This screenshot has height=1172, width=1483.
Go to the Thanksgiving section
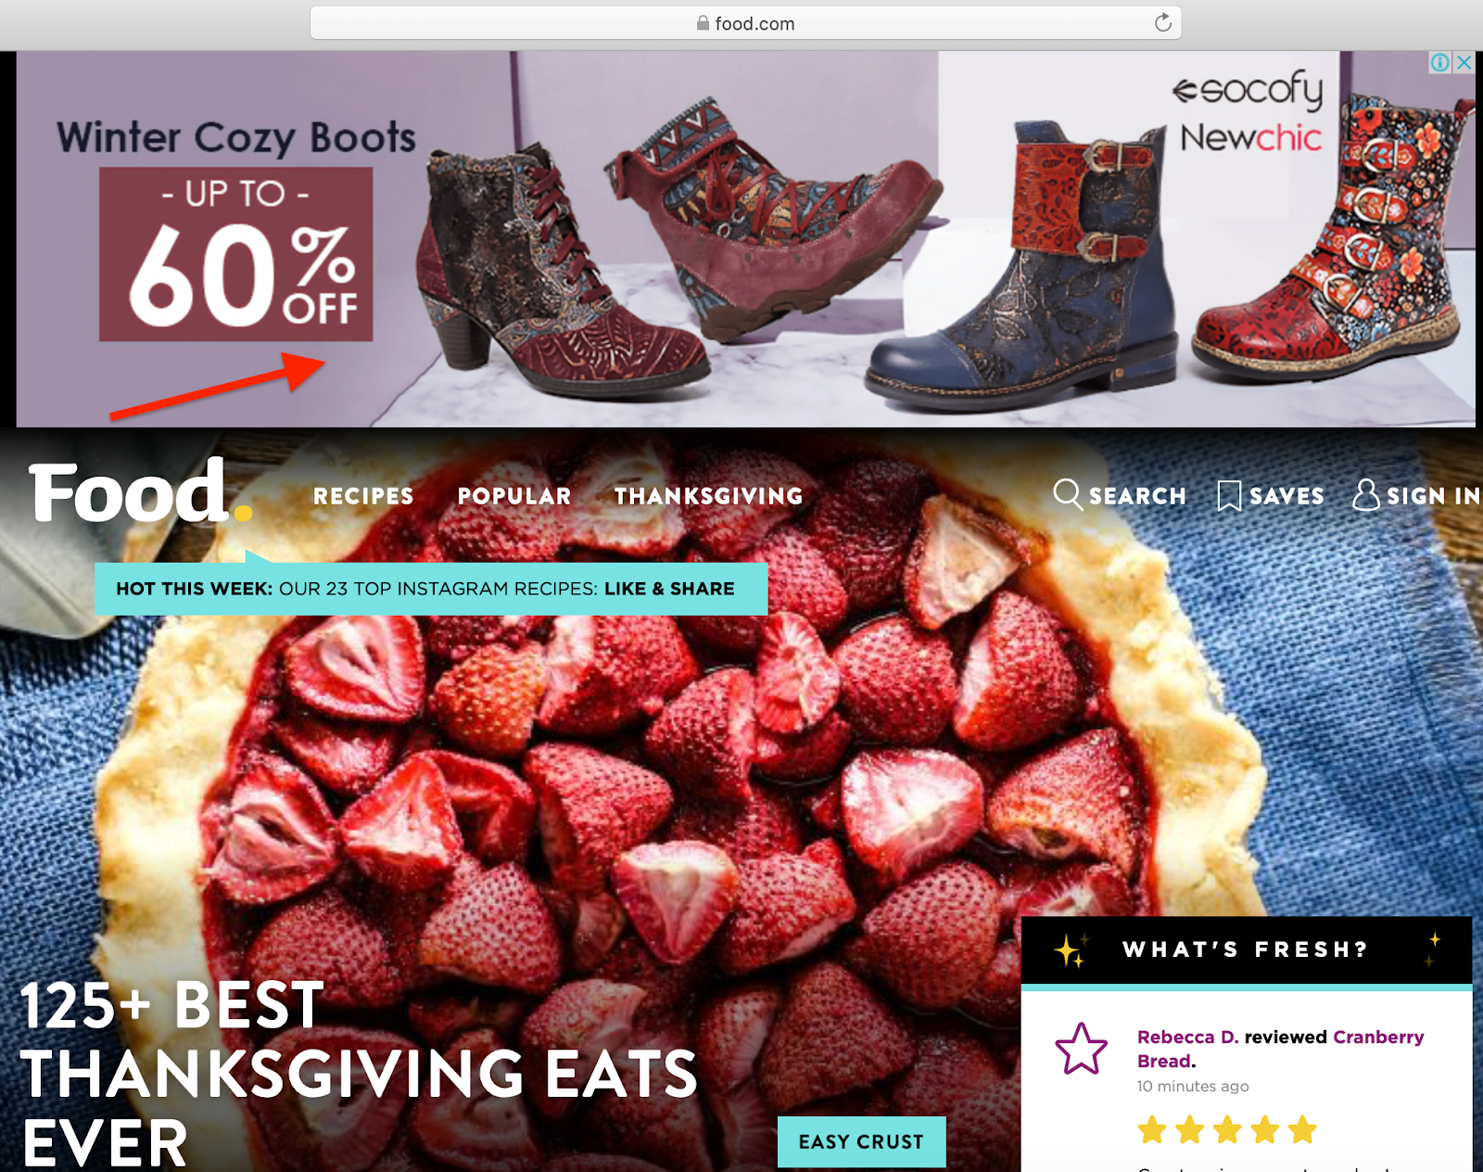(x=709, y=496)
